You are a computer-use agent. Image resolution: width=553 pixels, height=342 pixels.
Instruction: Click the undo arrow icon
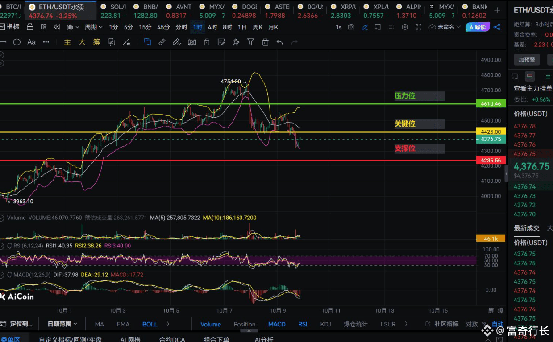(x=280, y=42)
